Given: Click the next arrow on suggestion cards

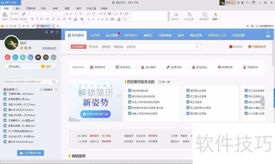Looking at the screenshot, I should 262,101.
